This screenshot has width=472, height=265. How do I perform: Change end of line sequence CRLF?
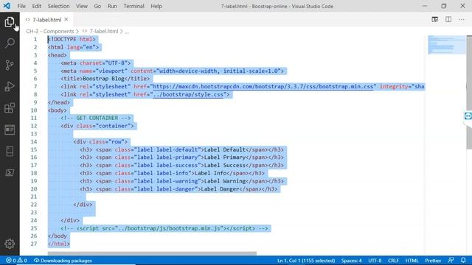click(x=393, y=261)
